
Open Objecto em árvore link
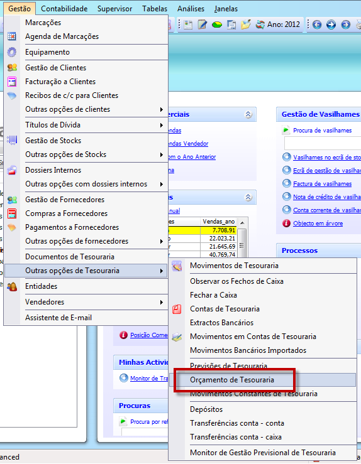(318, 224)
